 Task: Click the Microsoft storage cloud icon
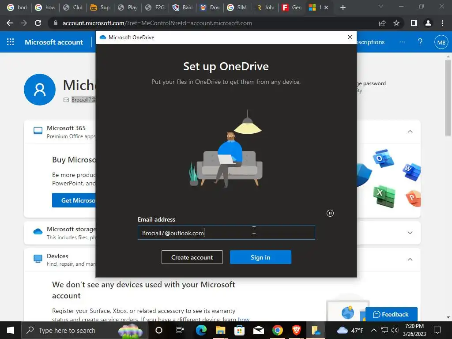coord(38,231)
